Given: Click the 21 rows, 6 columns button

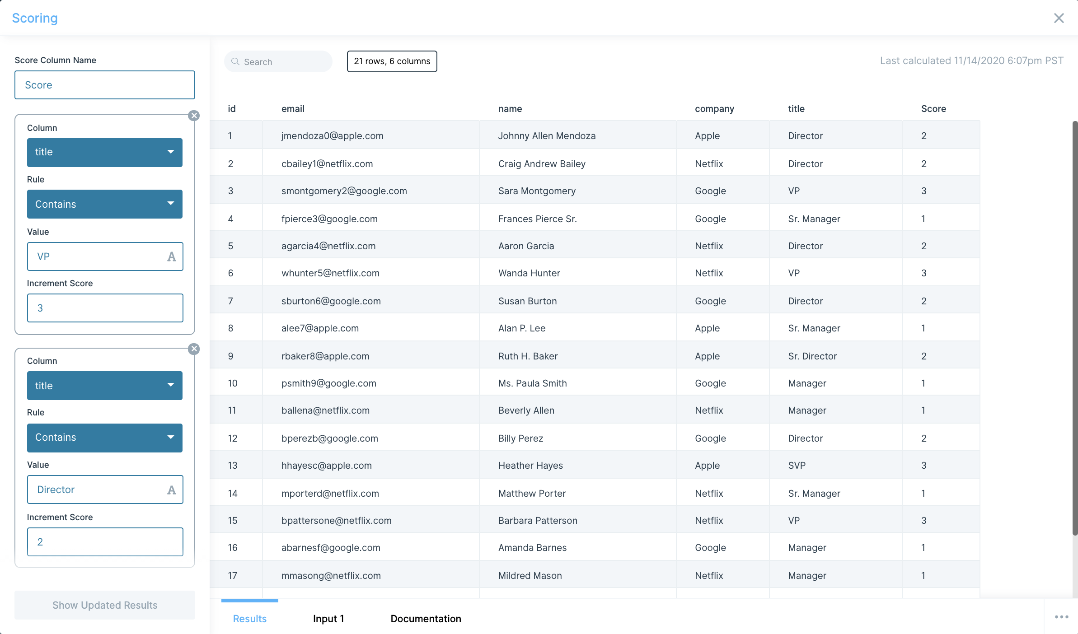Looking at the screenshot, I should click(392, 61).
